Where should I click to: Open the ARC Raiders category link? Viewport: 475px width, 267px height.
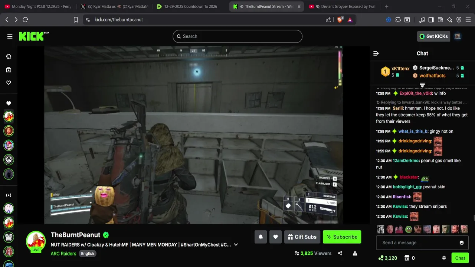click(x=63, y=254)
